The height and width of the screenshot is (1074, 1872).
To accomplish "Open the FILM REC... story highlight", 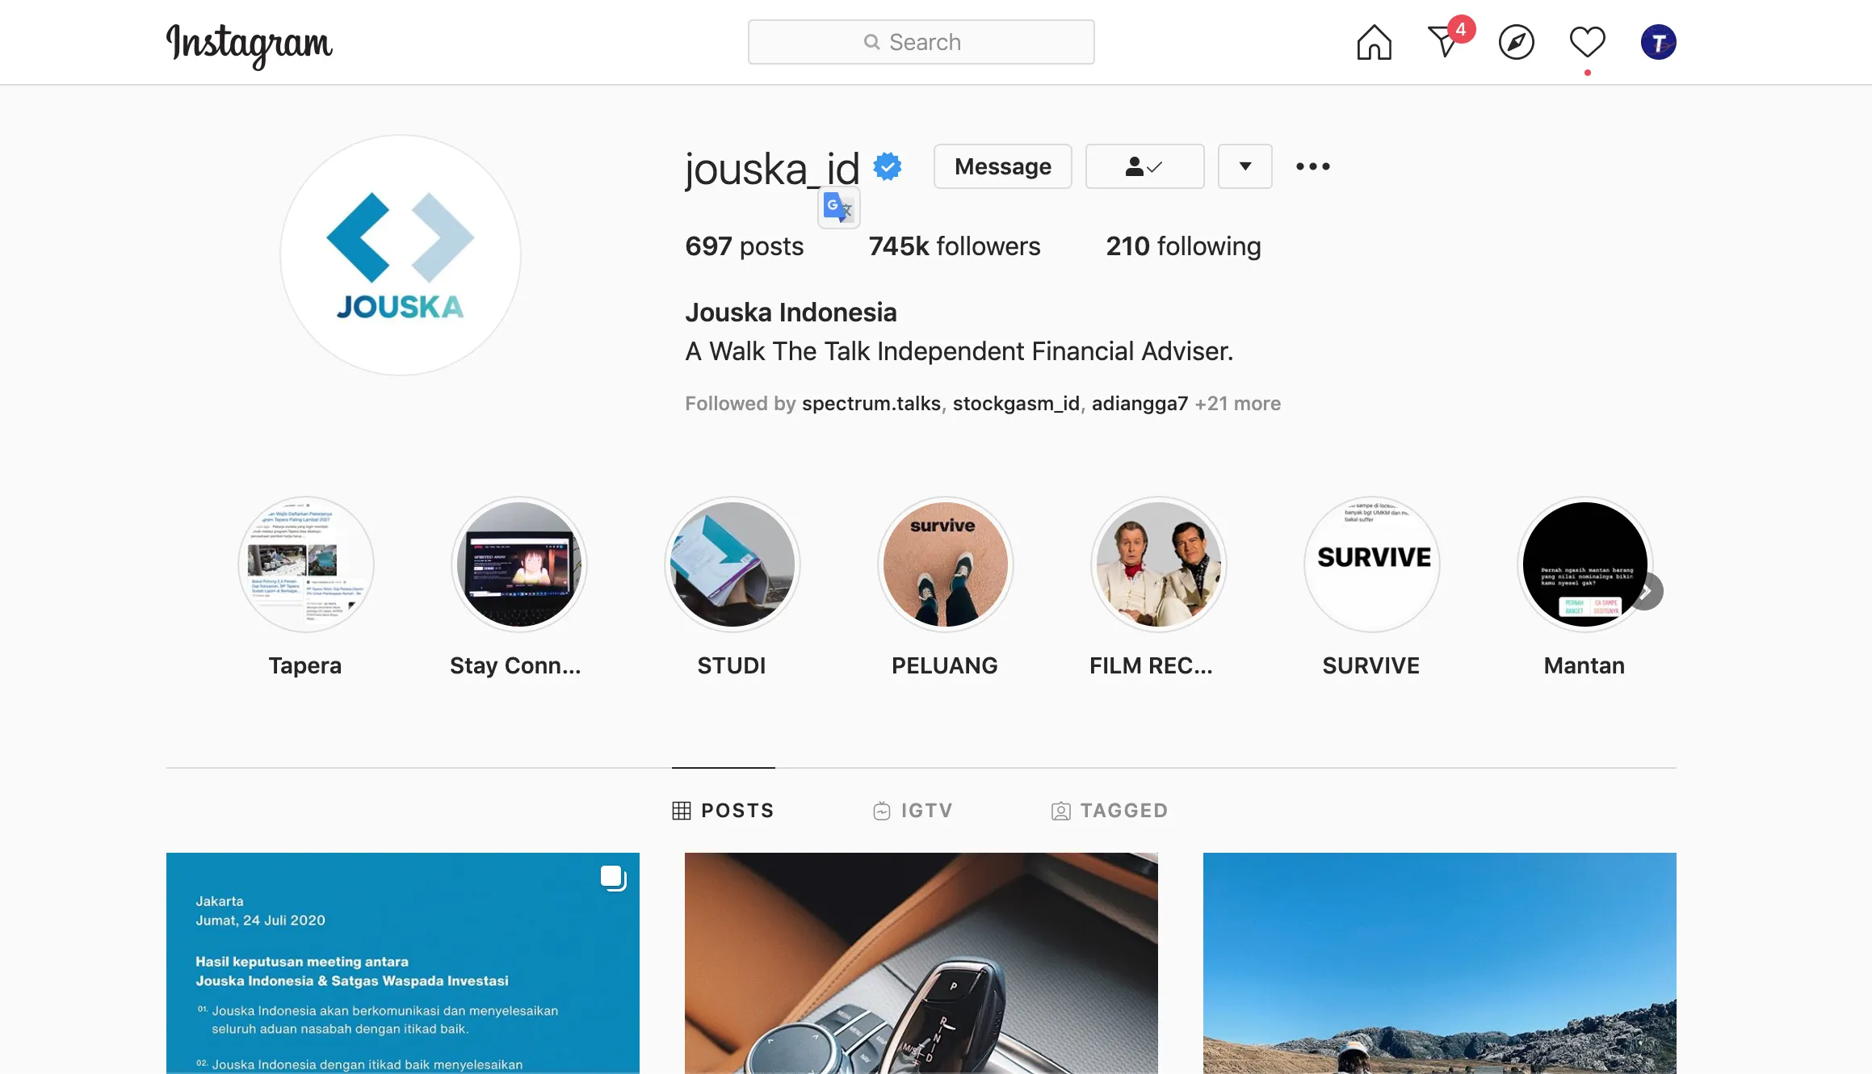I will [1158, 587].
